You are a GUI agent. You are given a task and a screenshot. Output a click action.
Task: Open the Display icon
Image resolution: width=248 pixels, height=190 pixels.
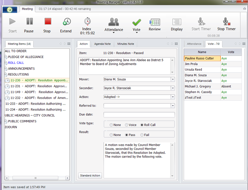(x=177, y=22)
